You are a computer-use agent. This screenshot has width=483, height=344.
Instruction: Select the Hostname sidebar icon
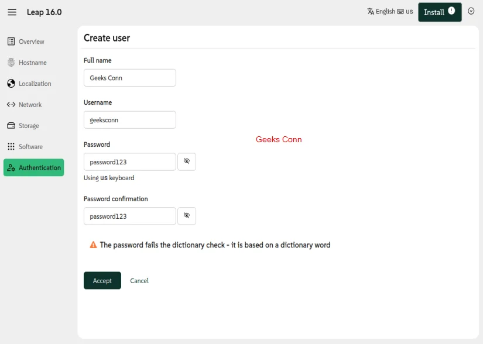[x=11, y=63]
